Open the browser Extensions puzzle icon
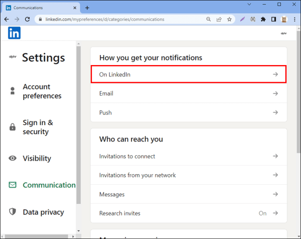 point(263,19)
